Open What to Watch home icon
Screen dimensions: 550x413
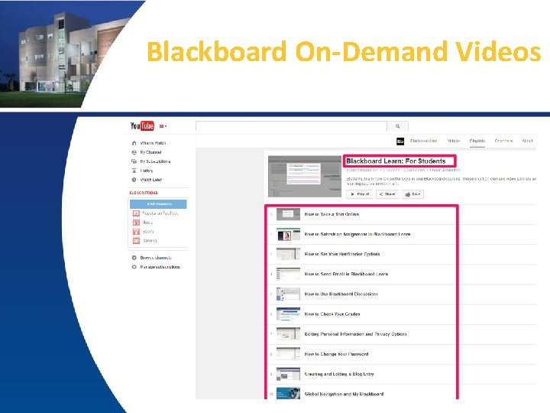[x=134, y=143]
